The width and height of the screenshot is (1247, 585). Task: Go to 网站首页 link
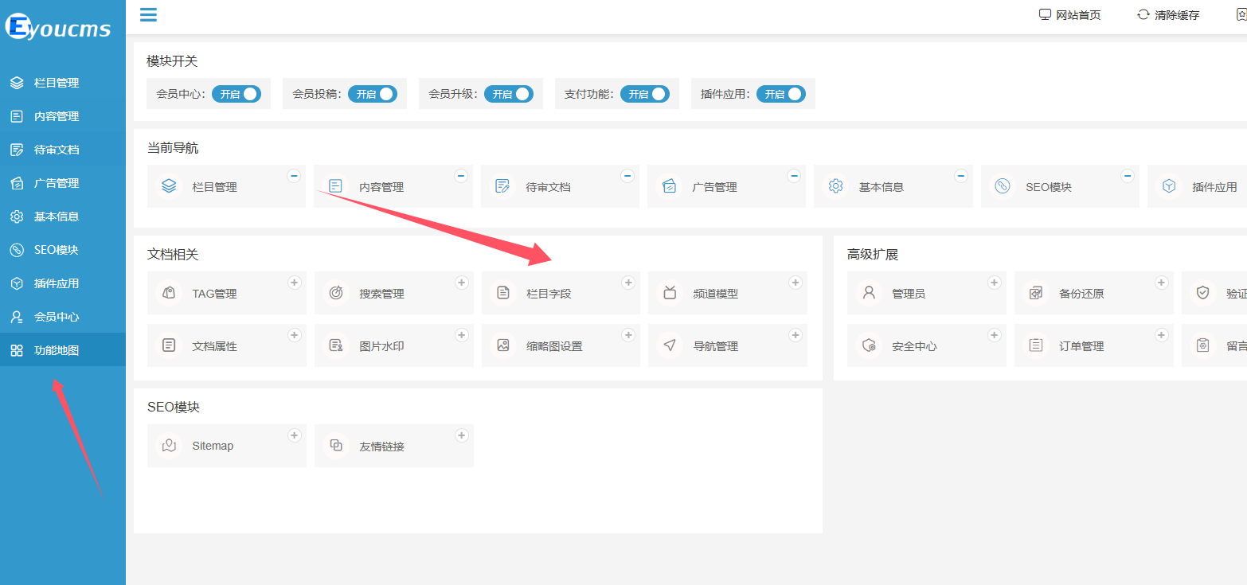(1069, 15)
